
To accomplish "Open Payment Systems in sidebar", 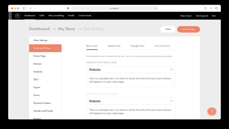I will pyautogui.click(x=45, y=103).
